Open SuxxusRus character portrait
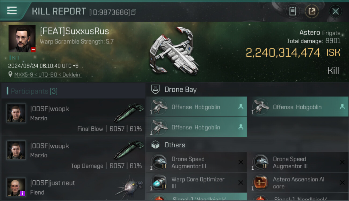 (x=22, y=39)
